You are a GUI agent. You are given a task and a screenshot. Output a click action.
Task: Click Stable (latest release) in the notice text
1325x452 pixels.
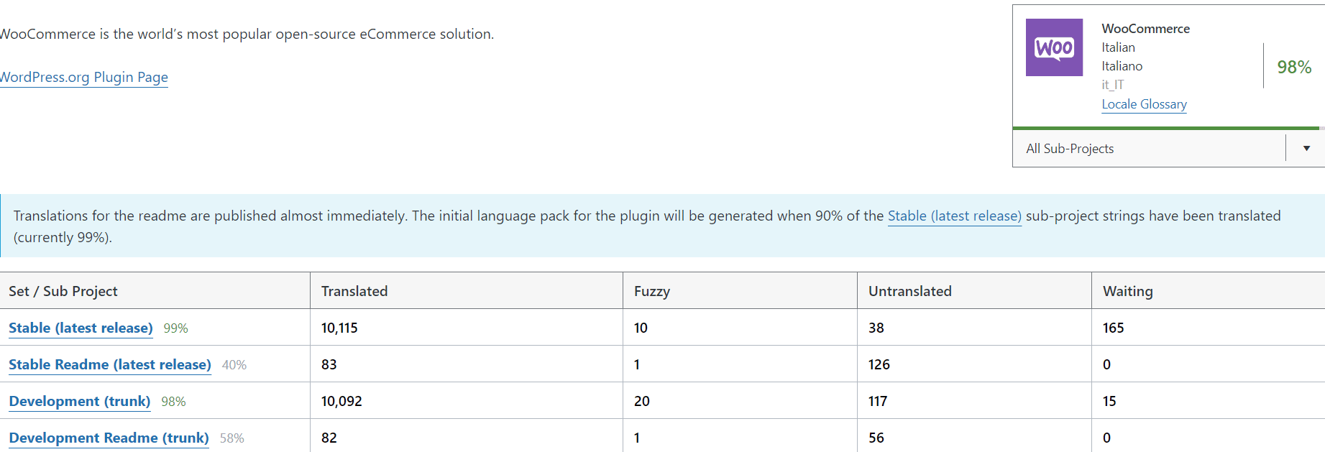(x=954, y=216)
